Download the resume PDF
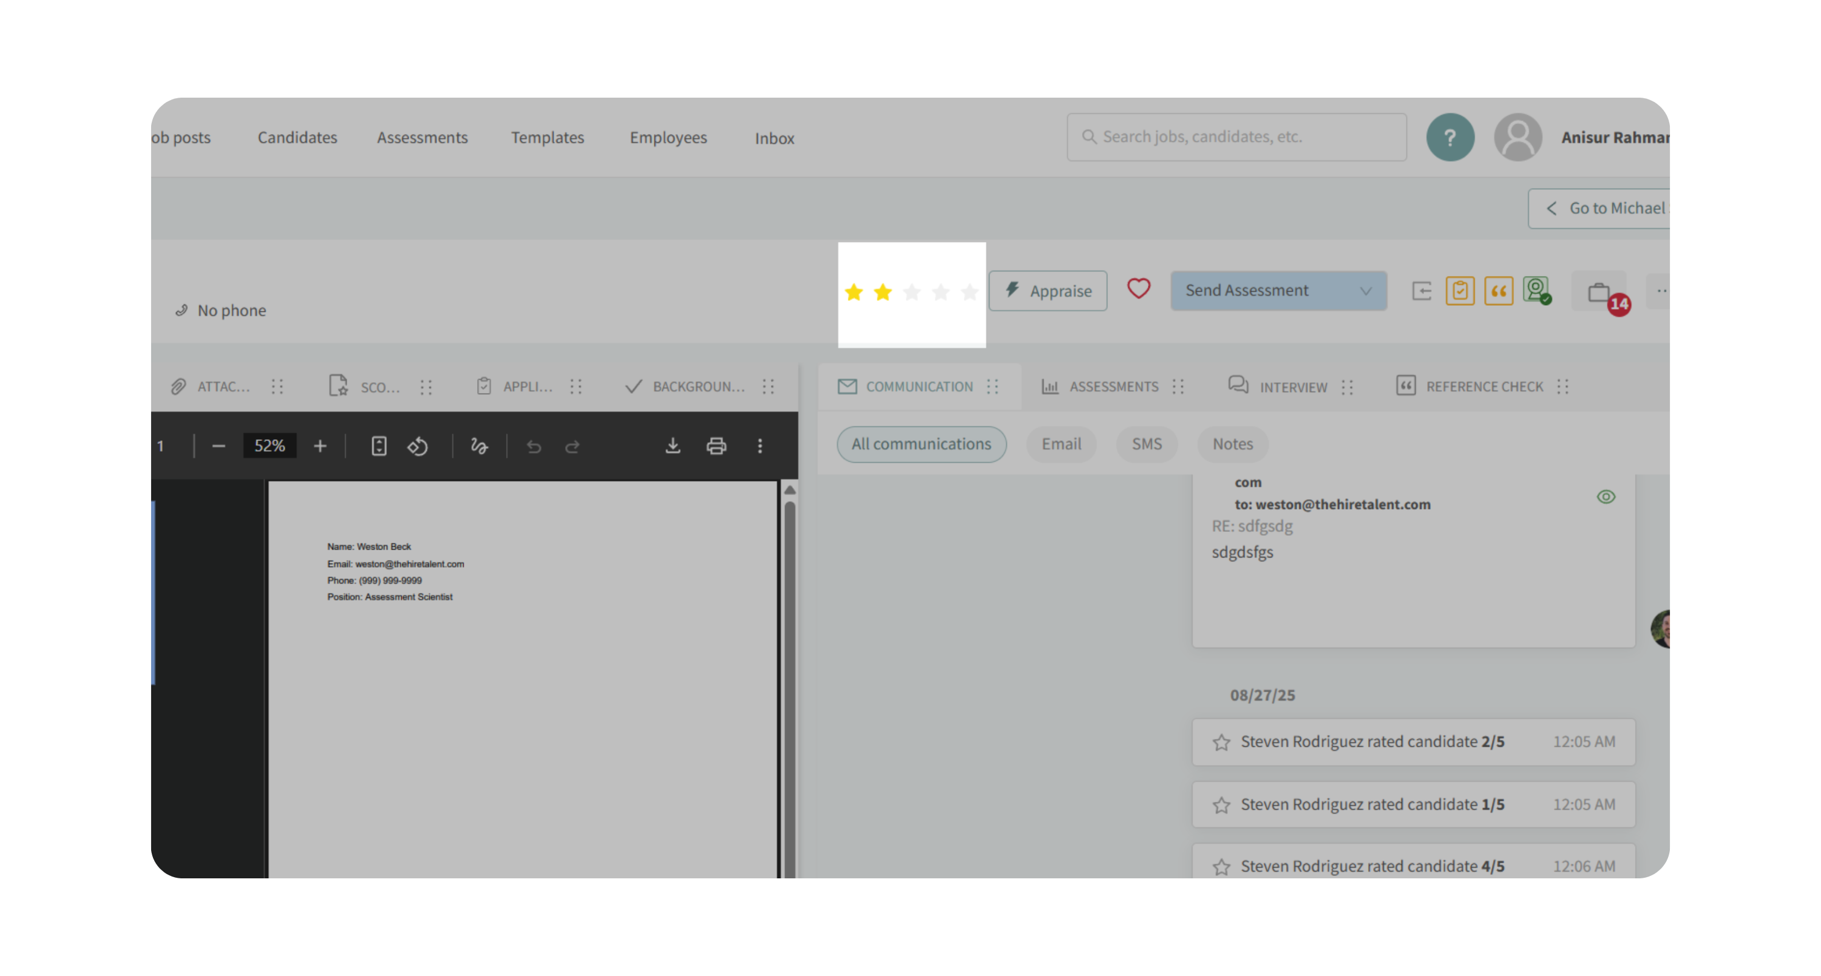This screenshot has height=976, width=1821. (673, 446)
